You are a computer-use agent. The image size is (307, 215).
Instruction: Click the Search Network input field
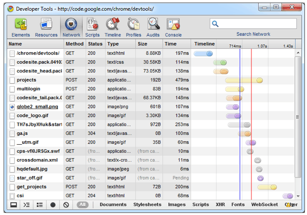(x=253, y=24)
